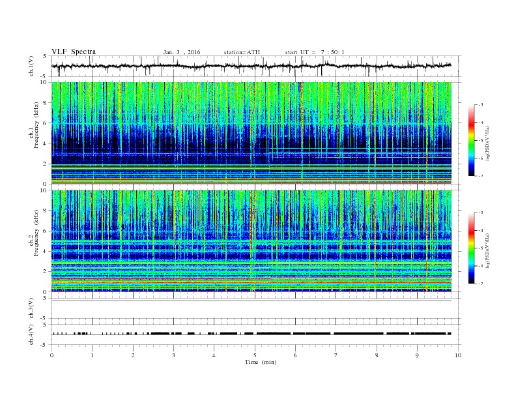Click the ch.1 PSD color scale bar

pos(471,140)
